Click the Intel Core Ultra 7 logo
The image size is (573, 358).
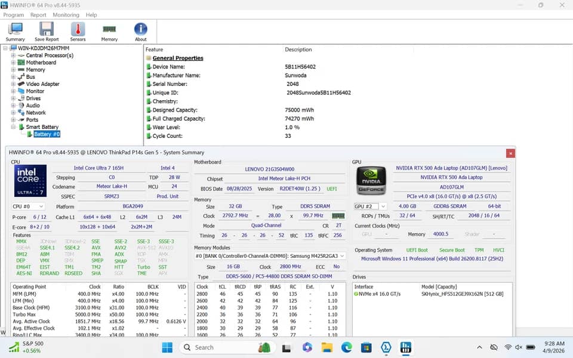coord(30,180)
